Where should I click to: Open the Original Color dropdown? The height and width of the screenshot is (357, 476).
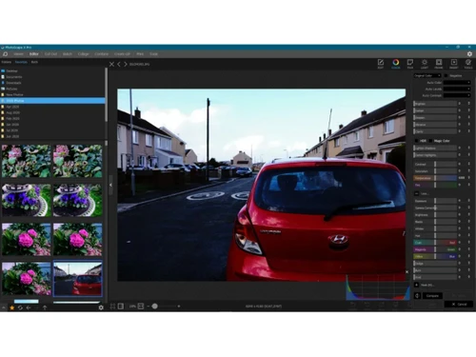(427, 76)
